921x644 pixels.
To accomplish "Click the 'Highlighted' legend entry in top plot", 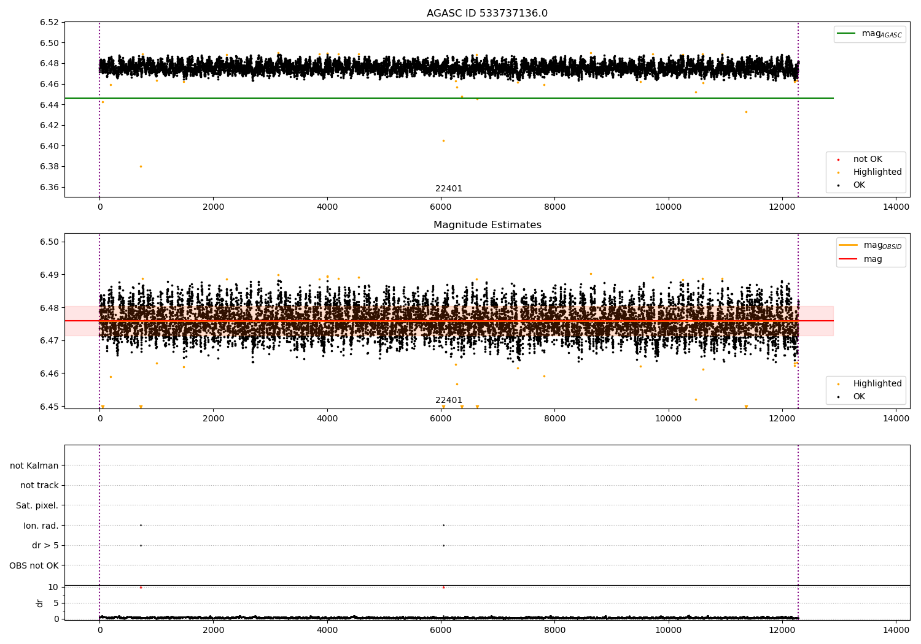I will pos(877,172).
